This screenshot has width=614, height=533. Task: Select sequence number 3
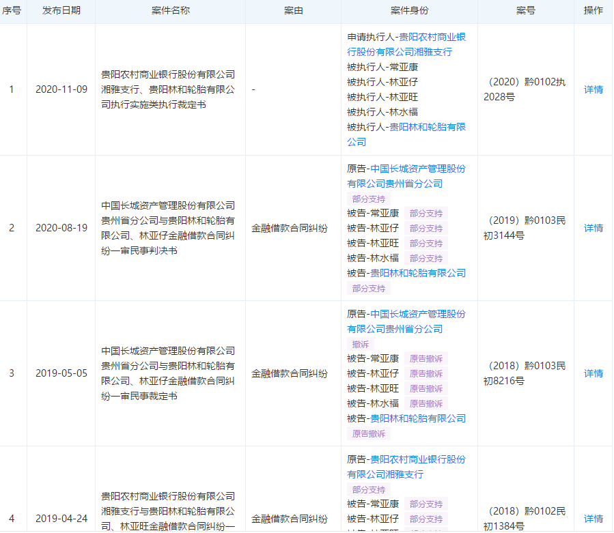[x=12, y=373]
